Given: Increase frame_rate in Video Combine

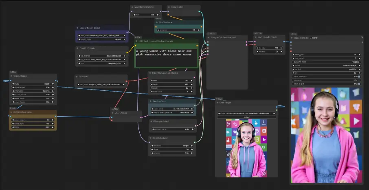Looking at the screenshot, I should pyautogui.click(x=359, y=55).
